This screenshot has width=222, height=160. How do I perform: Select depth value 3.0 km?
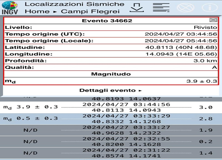click(205, 61)
